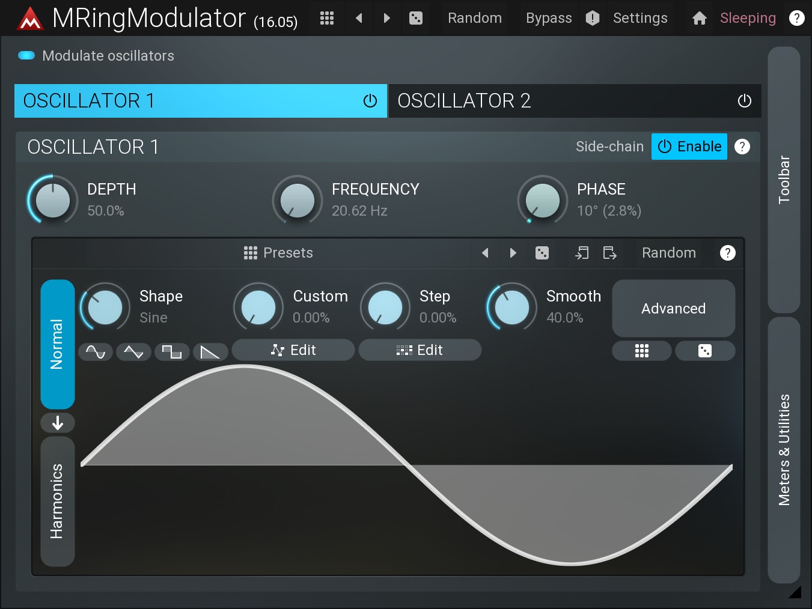Image resolution: width=812 pixels, height=609 pixels.
Task: Click the exclamation warning icon
Action: point(593,18)
